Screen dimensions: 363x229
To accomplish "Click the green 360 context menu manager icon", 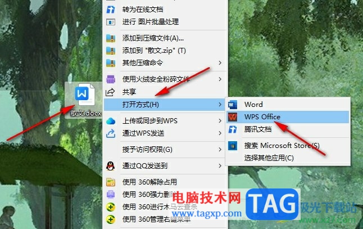I will click(111, 219).
